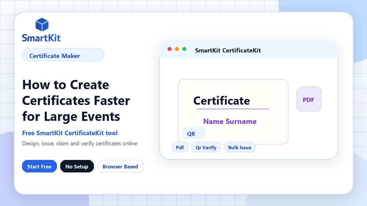Click the SmartKit CertificateKit window title
This screenshot has height=206, width=367.
228,50
